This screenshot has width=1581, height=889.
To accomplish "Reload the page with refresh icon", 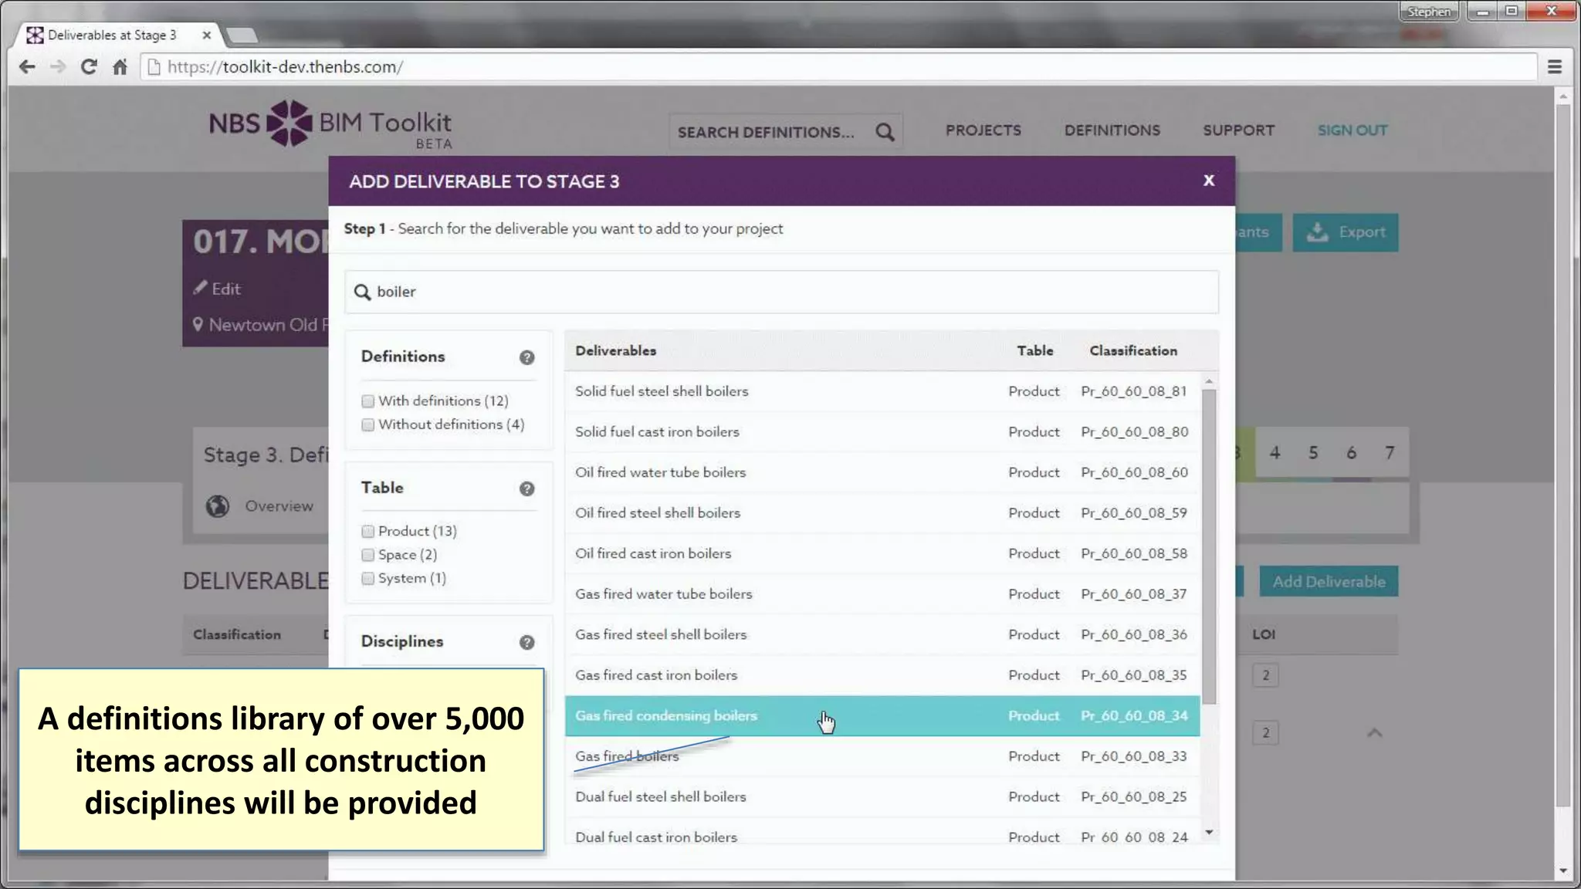I will (x=89, y=67).
